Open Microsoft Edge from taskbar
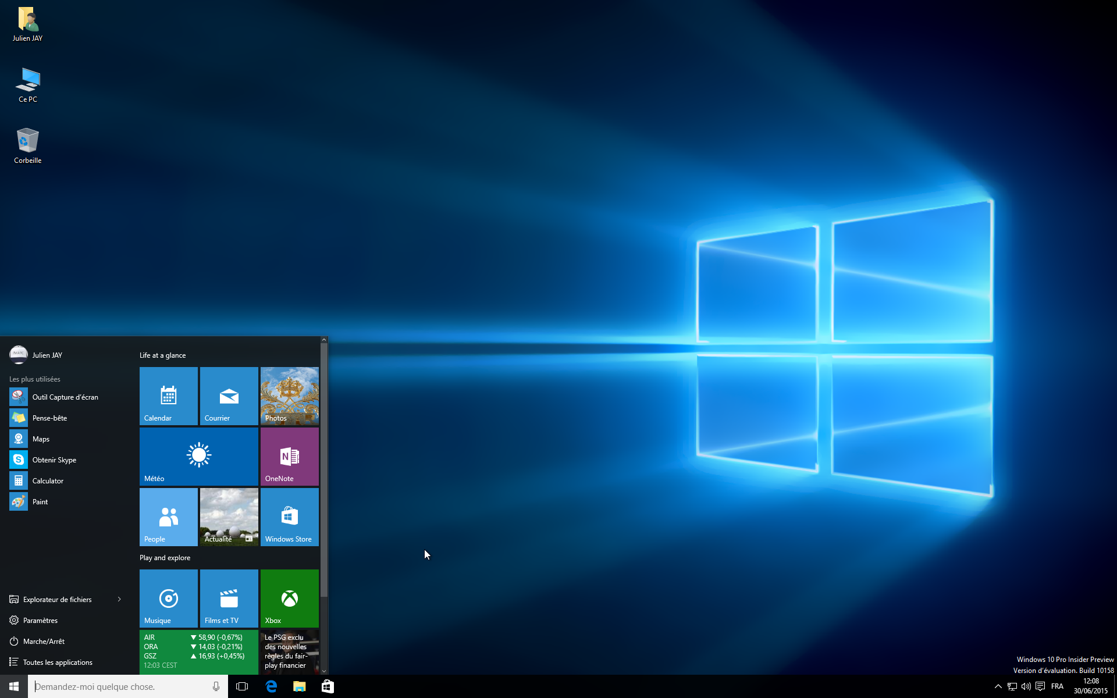 (x=271, y=686)
